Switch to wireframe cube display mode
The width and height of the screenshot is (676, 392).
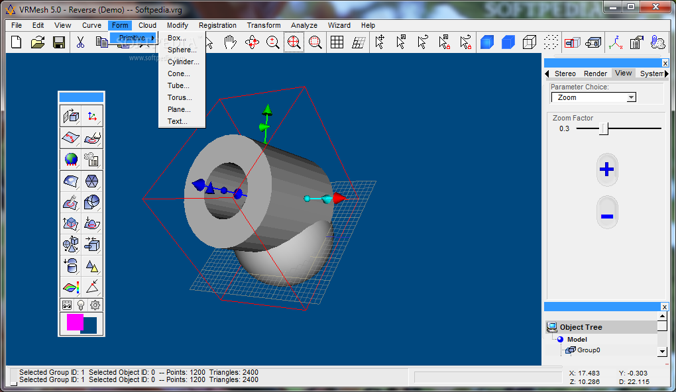[x=530, y=42]
